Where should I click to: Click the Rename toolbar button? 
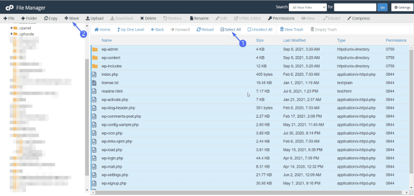[x=200, y=19]
